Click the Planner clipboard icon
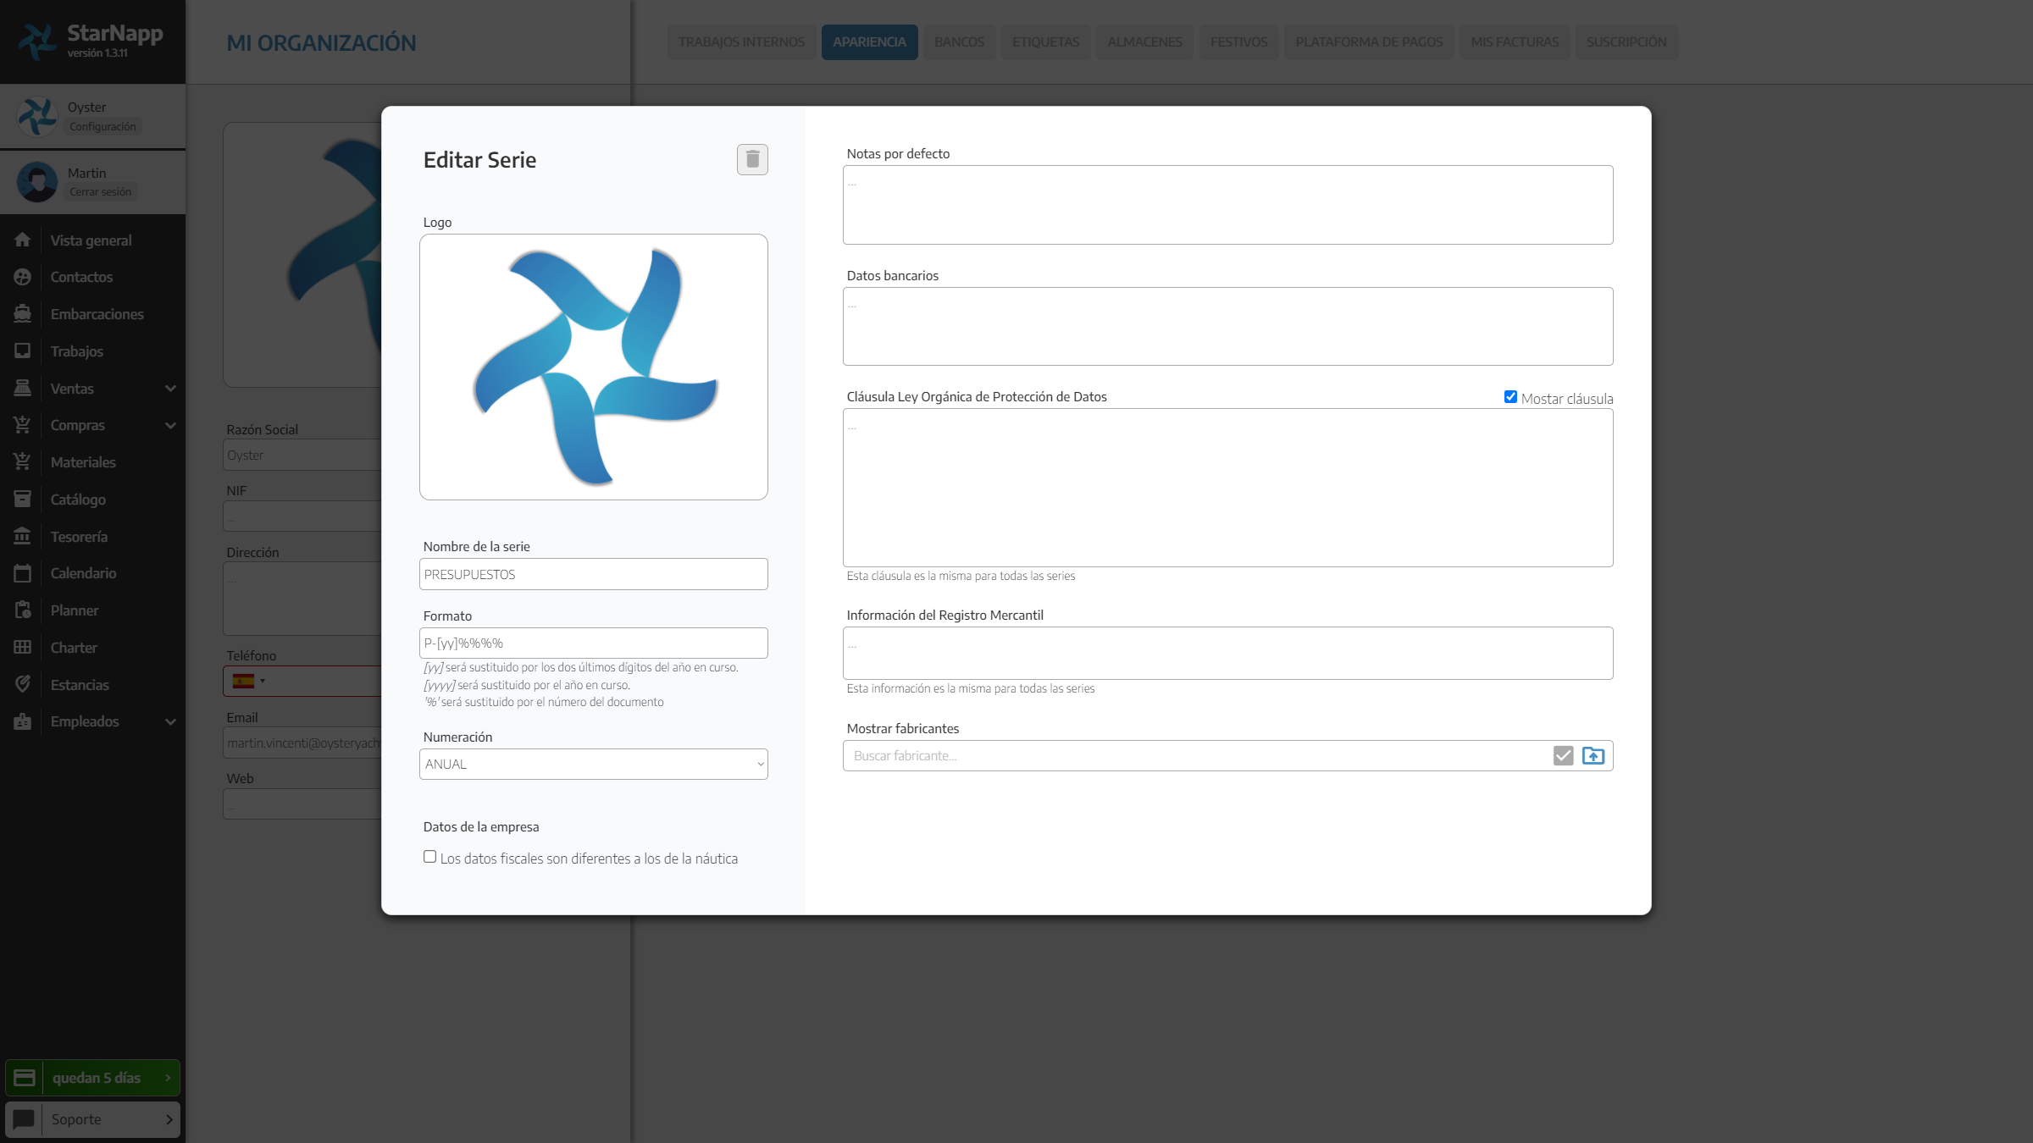 click(x=23, y=610)
